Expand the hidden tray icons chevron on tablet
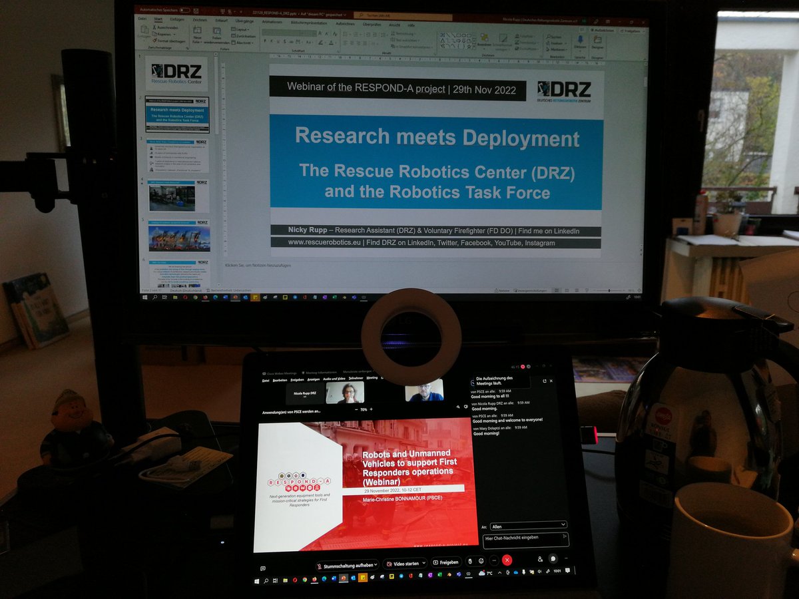 coord(499,572)
